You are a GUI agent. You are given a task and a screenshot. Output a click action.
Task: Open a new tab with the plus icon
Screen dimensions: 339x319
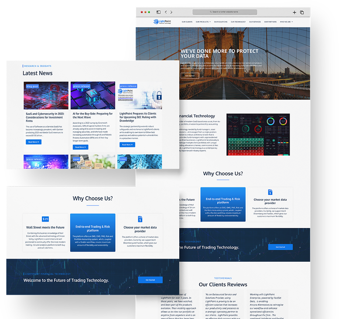click(294, 12)
